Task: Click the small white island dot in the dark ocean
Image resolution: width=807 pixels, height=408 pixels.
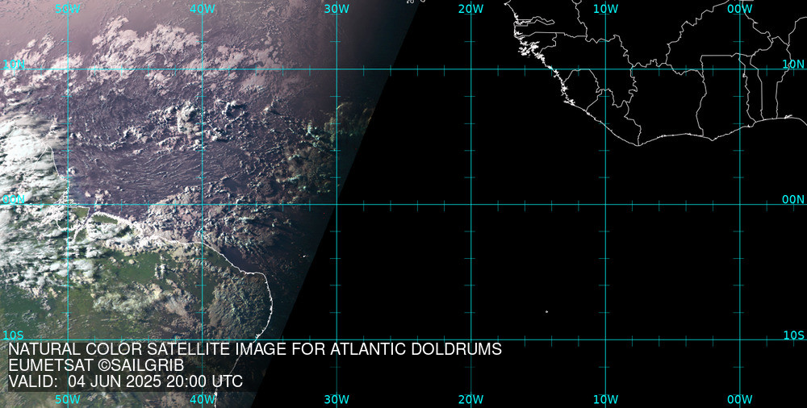Action: (546, 312)
